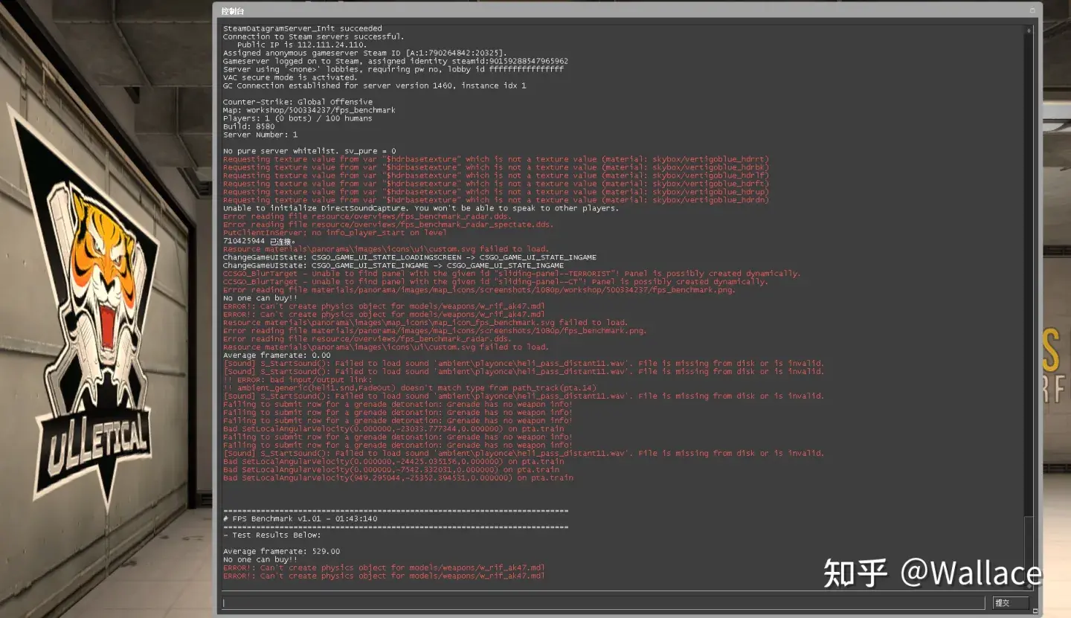Click the skybox/vertigoblue_hdrbk texture error line

[x=496, y=167]
